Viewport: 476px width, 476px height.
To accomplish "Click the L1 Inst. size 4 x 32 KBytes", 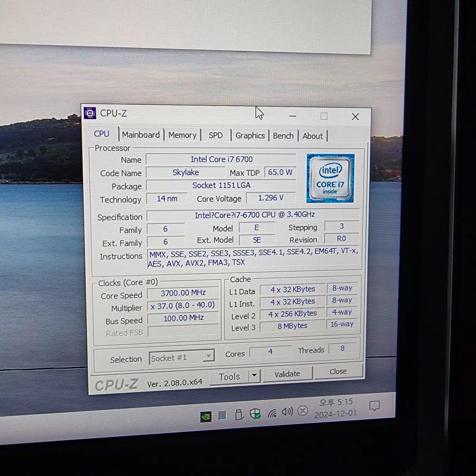I will click(293, 302).
